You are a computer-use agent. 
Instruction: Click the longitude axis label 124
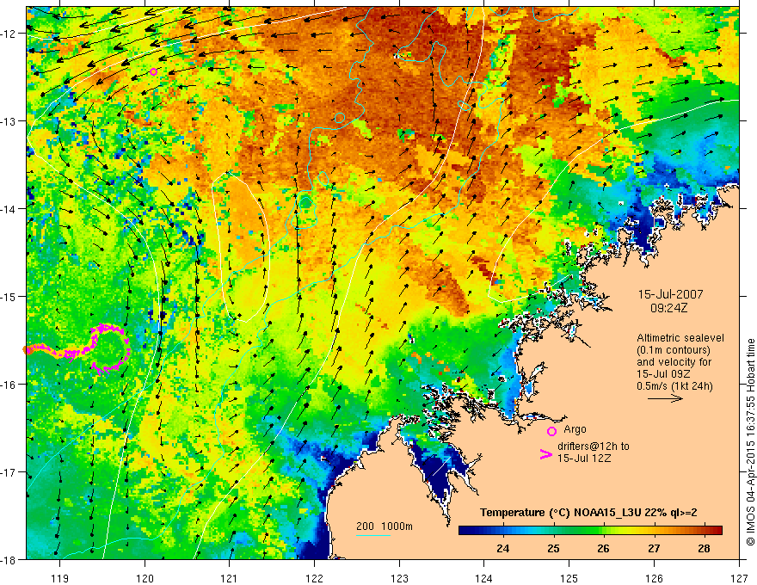pyautogui.click(x=484, y=578)
